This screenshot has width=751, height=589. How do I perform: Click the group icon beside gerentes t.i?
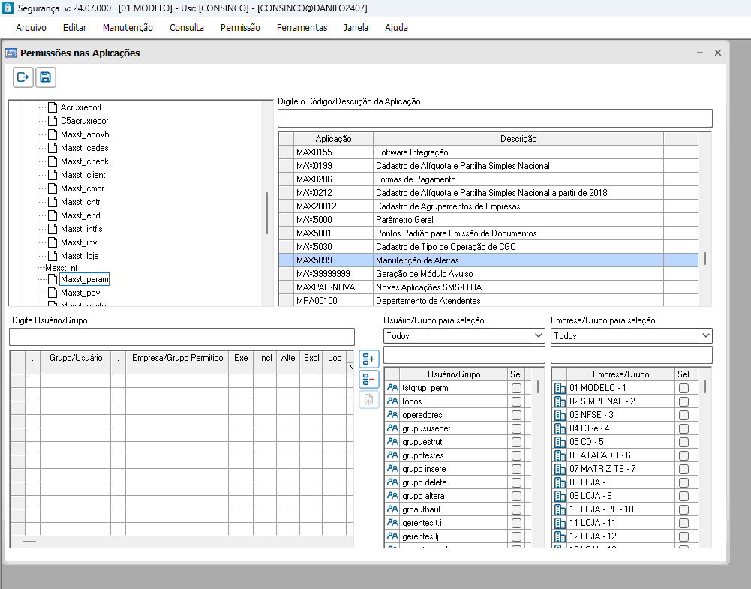coord(392,523)
